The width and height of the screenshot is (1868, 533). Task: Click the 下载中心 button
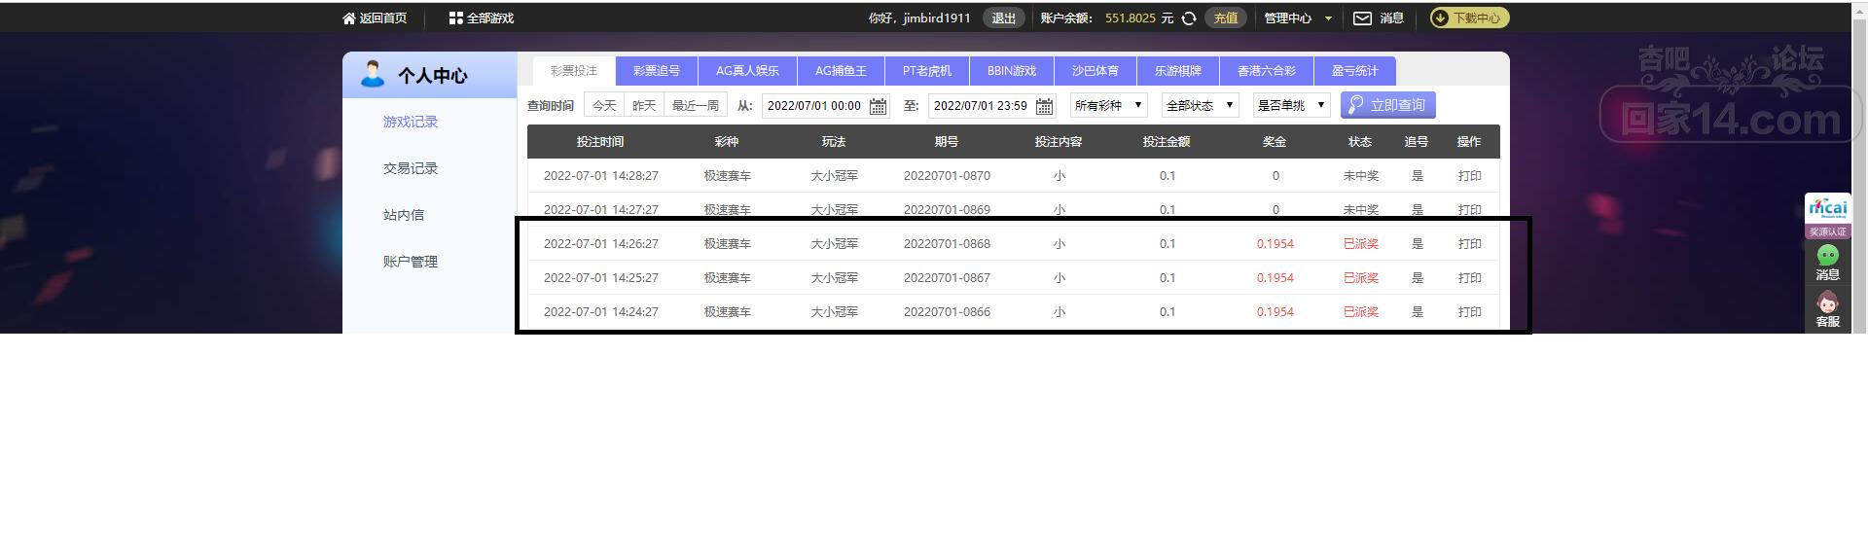pyautogui.click(x=1469, y=18)
